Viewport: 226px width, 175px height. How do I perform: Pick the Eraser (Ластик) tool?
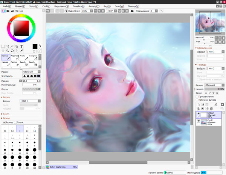15,64
